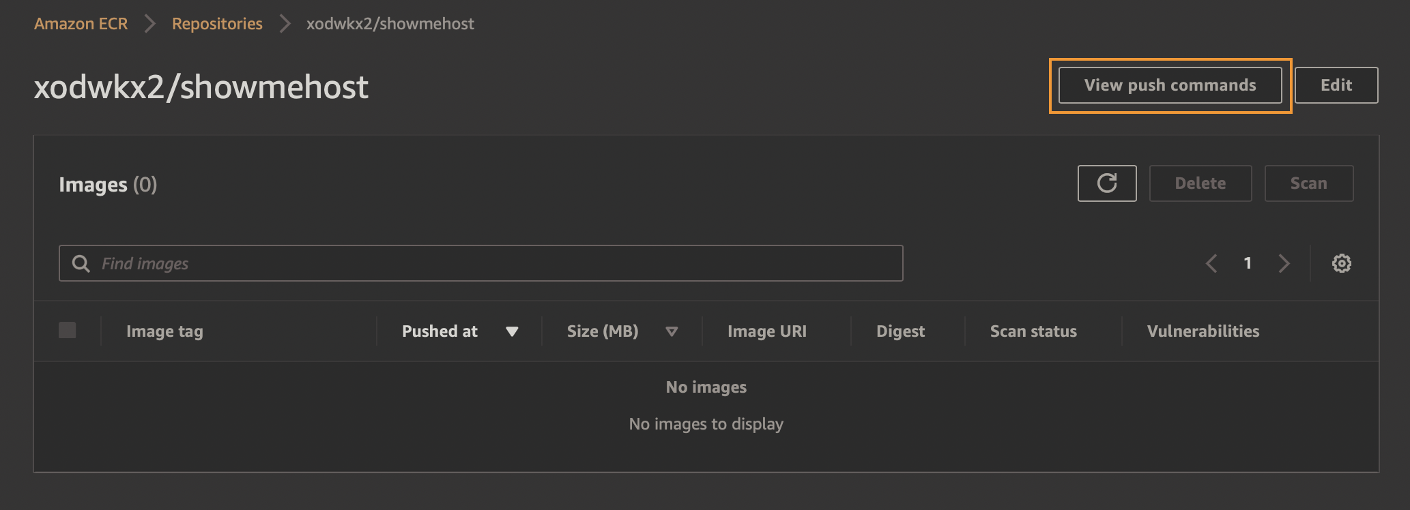This screenshot has height=510, width=1410.
Task: Click the xodwkx2/showmehost page title
Action: pyautogui.click(x=201, y=87)
